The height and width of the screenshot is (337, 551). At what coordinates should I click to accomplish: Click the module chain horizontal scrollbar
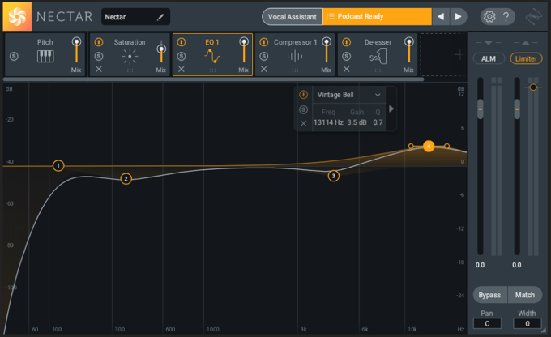coord(214,79)
